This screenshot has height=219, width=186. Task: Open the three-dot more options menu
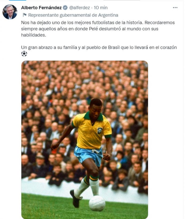175,8
